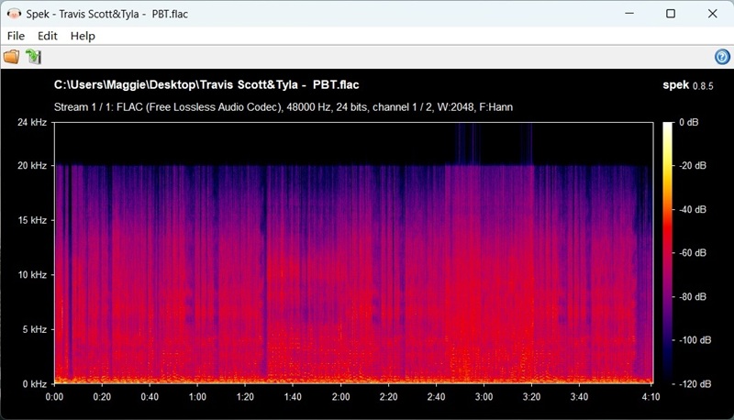Click the 2:40 time label
The height and width of the screenshot is (420, 734).
pos(437,397)
